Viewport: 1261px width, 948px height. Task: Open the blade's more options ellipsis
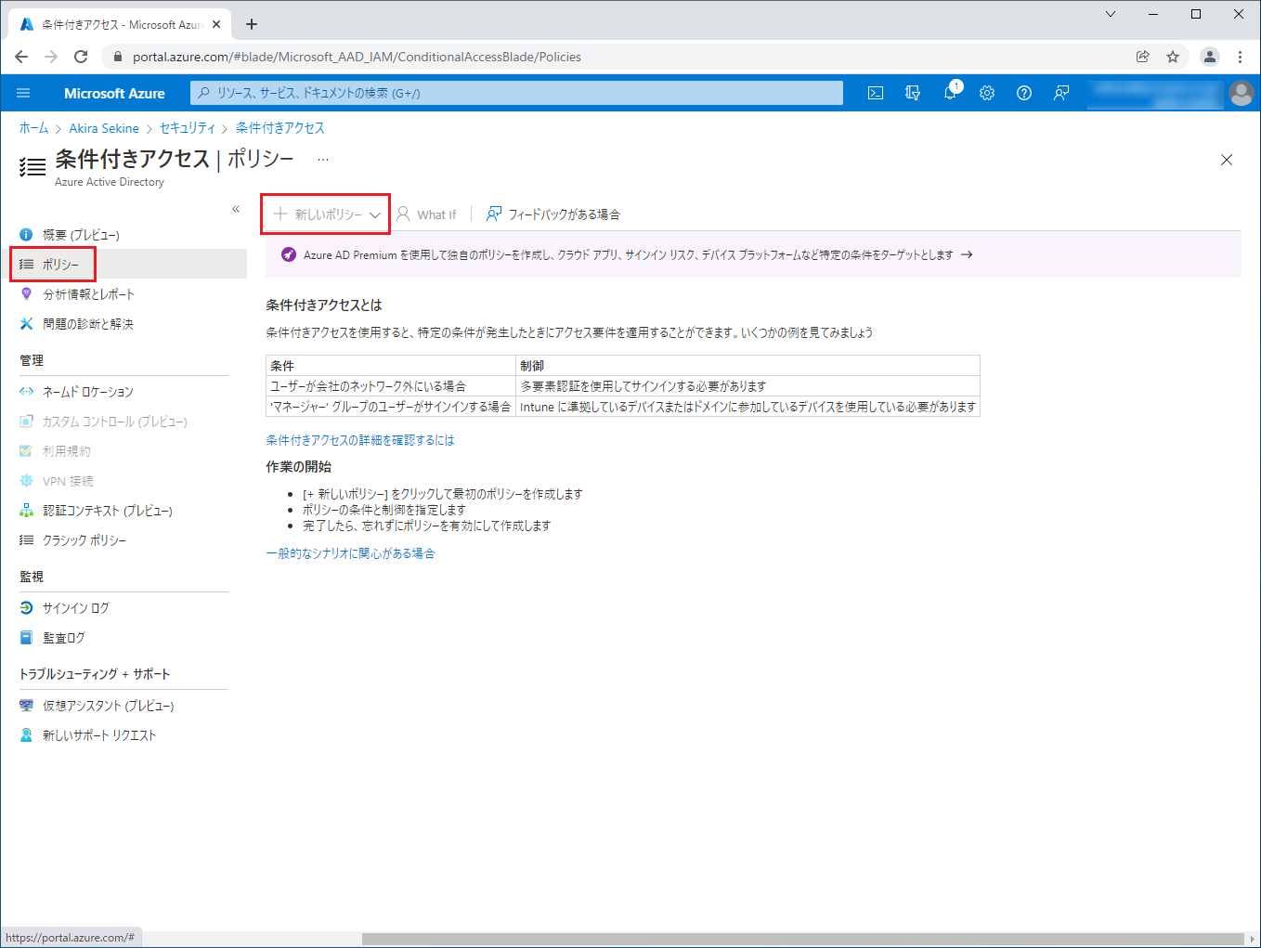pyautogui.click(x=323, y=159)
